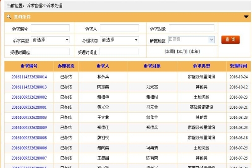Filter by 本月 quick link
This screenshot has height=168, width=252.
click(182, 52)
